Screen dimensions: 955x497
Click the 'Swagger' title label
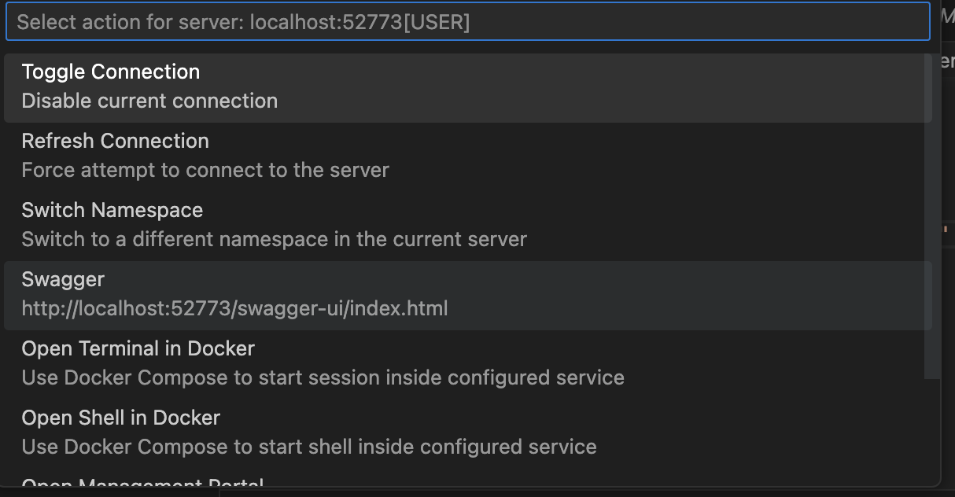(x=63, y=279)
